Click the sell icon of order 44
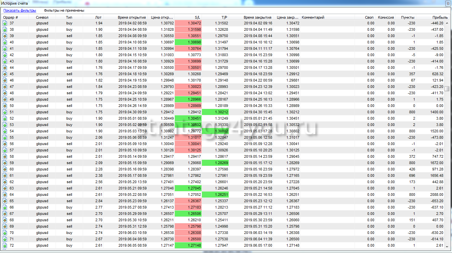This screenshot has width=452, height=253. click(5, 68)
